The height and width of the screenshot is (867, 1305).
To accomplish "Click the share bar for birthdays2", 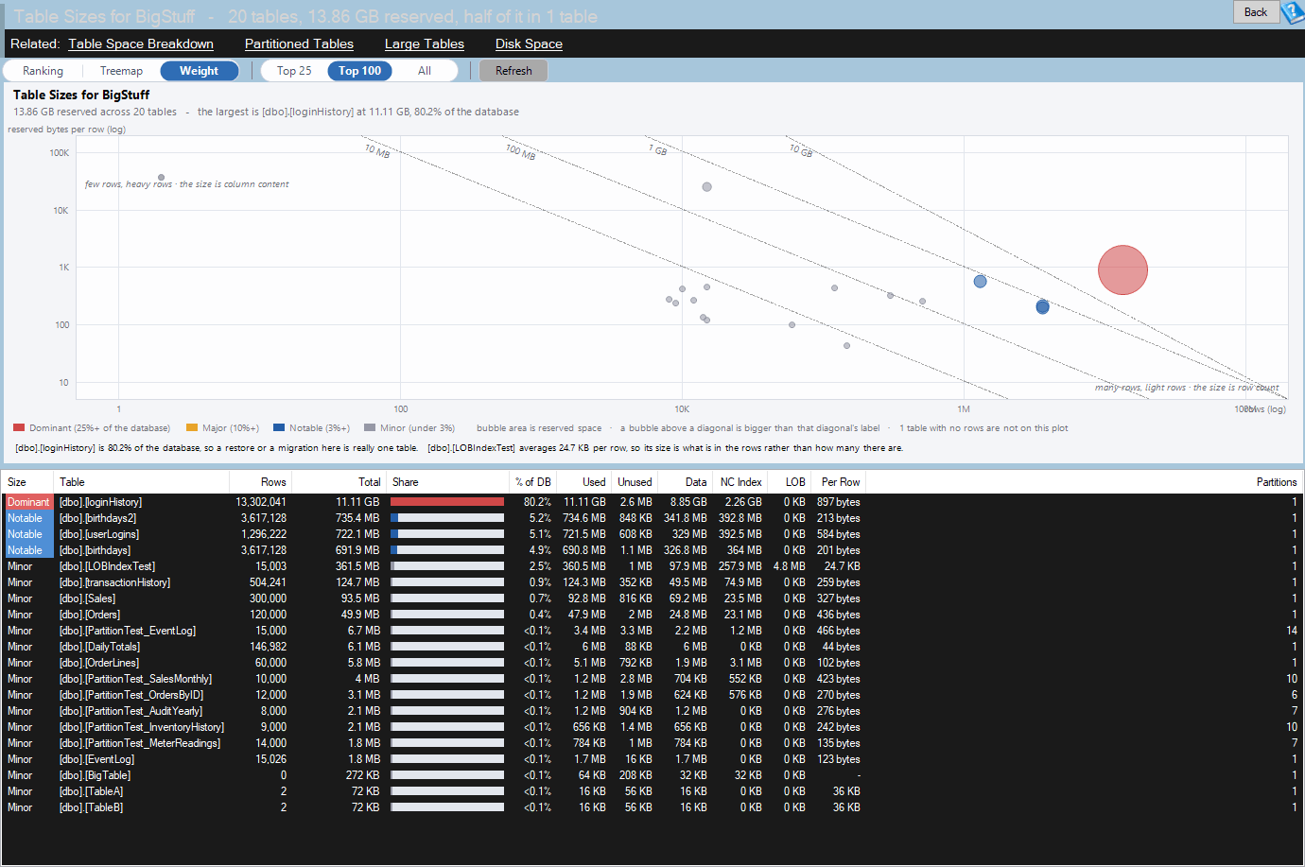I will coord(447,518).
